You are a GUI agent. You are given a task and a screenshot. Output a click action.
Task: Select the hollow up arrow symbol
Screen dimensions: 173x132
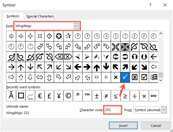[x=21, y=77]
